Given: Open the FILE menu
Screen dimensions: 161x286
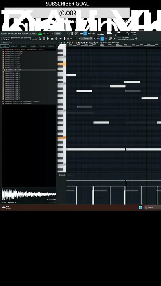Looking at the screenshot, I should pyautogui.click(x=2, y=33).
